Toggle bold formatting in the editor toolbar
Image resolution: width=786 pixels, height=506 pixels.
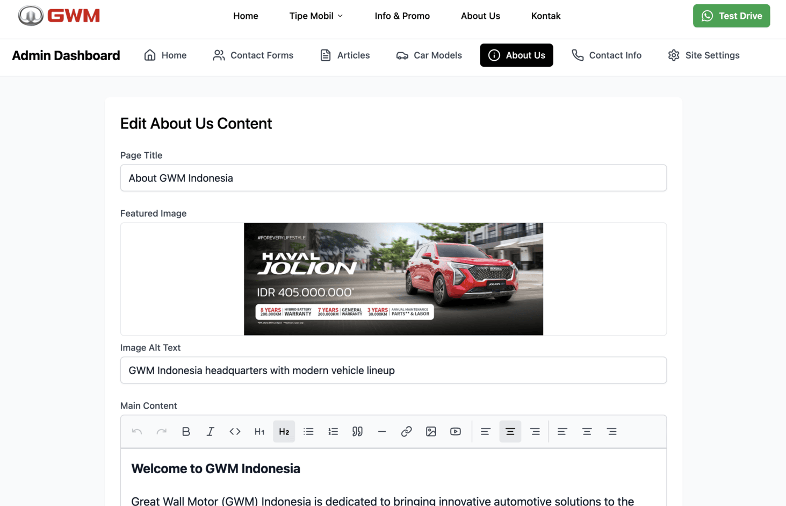(186, 431)
